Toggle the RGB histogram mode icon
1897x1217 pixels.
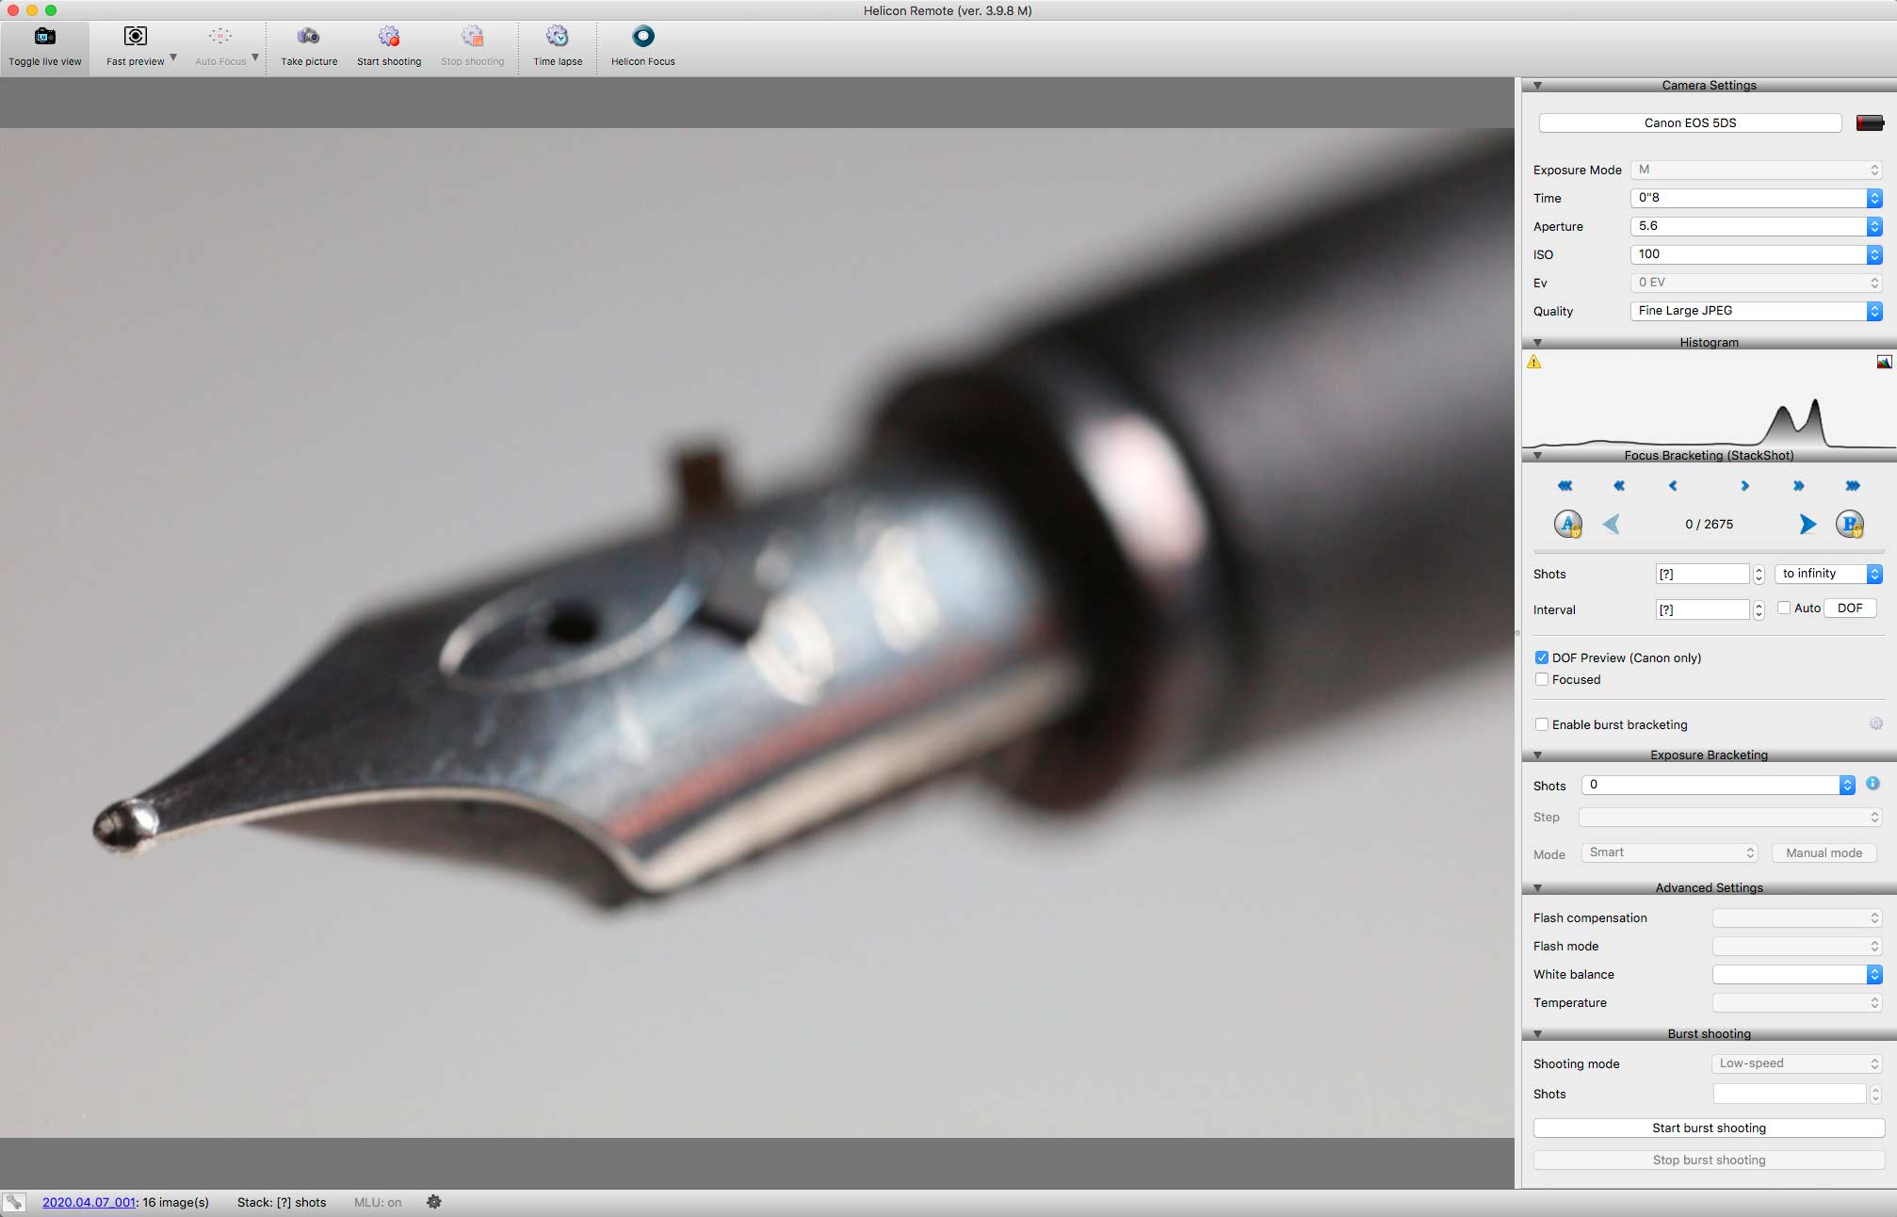tap(1884, 362)
